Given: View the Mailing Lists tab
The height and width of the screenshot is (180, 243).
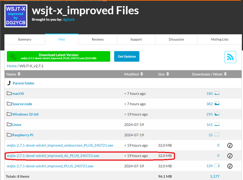Looking at the screenshot, I should click(219, 40).
